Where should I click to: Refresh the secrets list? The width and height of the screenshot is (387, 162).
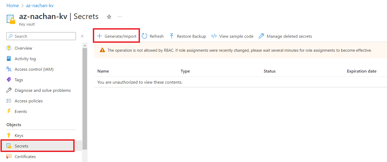click(153, 36)
